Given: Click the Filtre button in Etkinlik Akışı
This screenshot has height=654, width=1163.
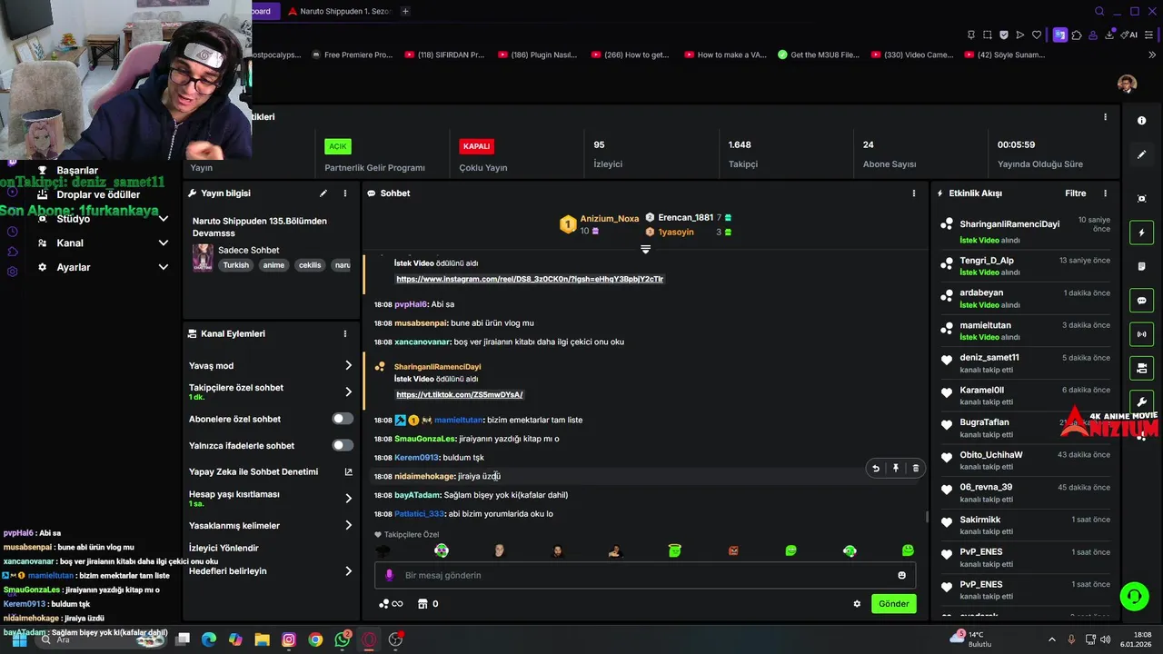Looking at the screenshot, I should [1075, 193].
